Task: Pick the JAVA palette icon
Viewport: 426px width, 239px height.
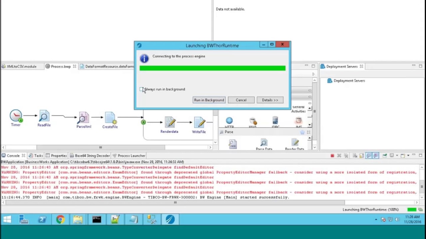Action: tap(253, 121)
